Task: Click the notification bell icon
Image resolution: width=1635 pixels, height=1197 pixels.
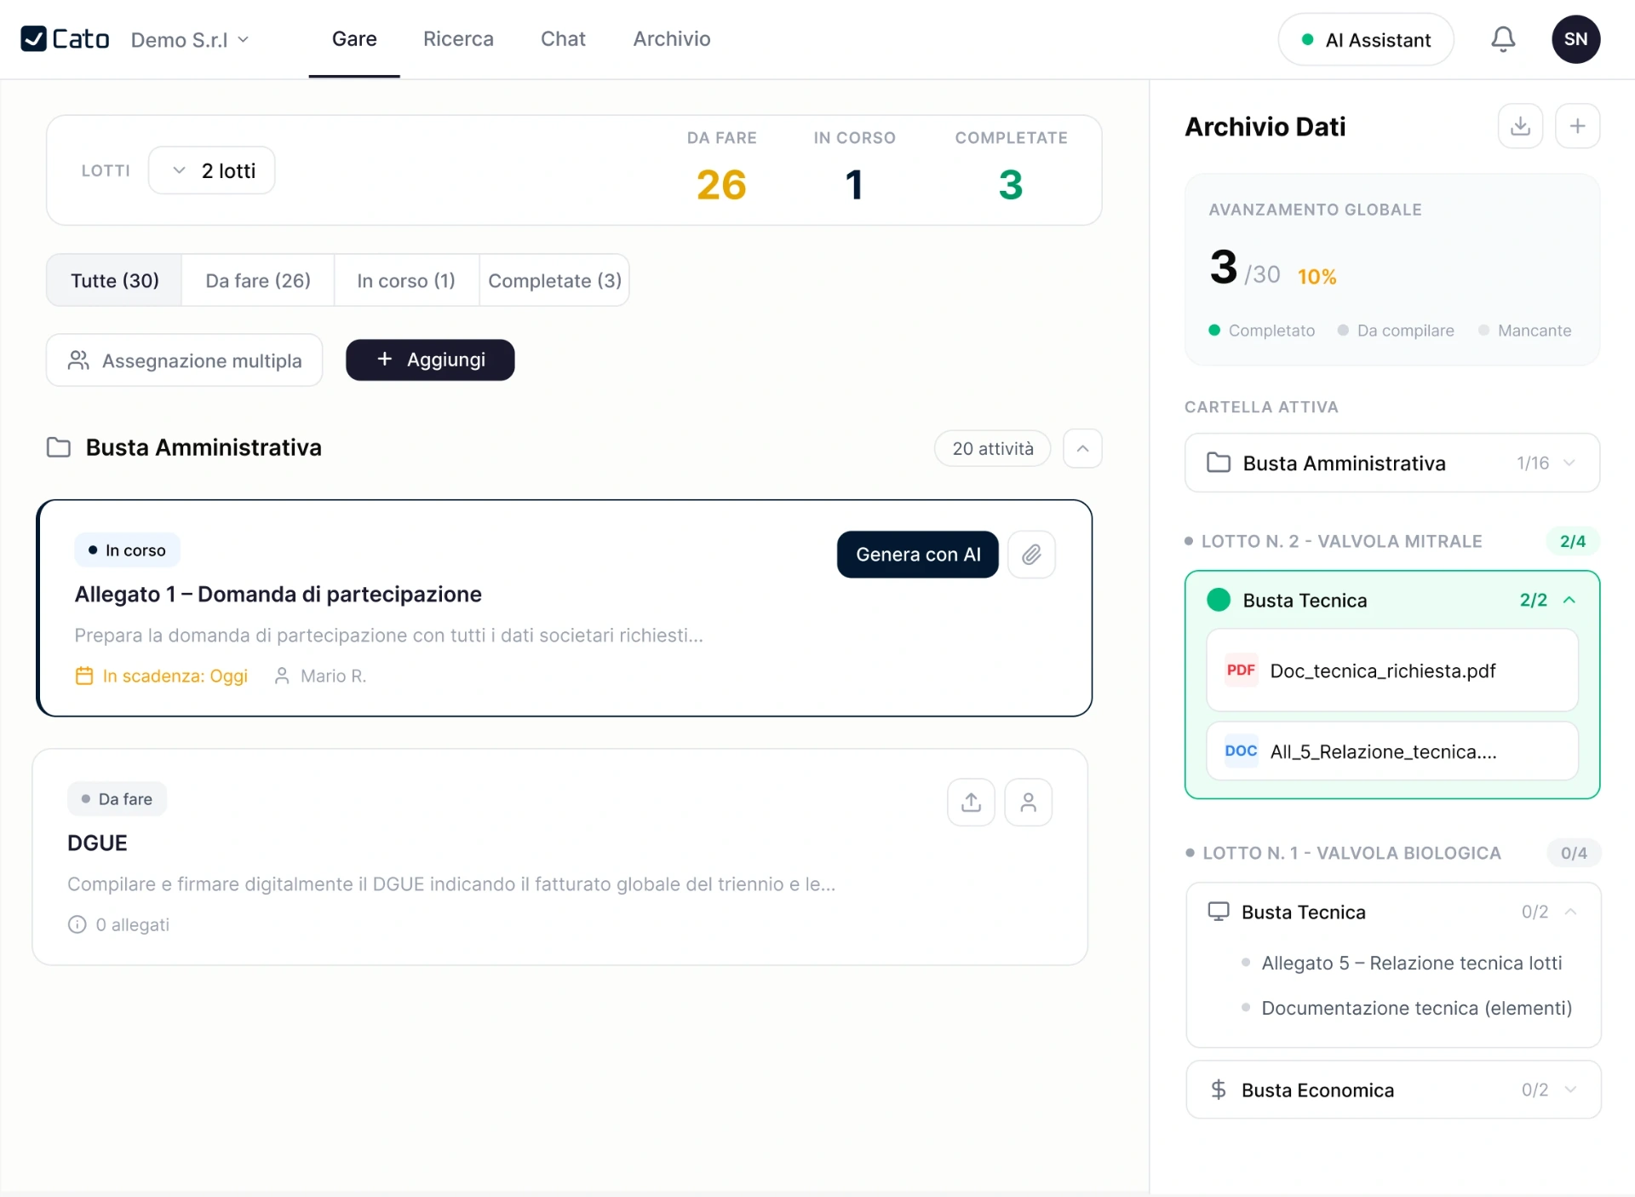Action: click(1503, 39)
